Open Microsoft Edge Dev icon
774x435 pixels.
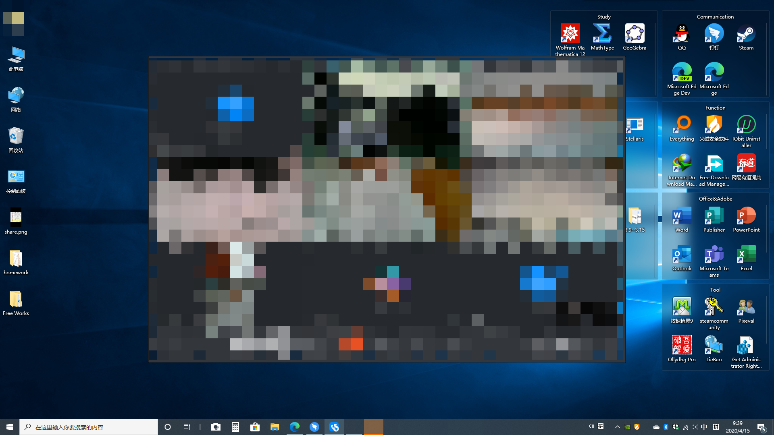pos(682,72)
